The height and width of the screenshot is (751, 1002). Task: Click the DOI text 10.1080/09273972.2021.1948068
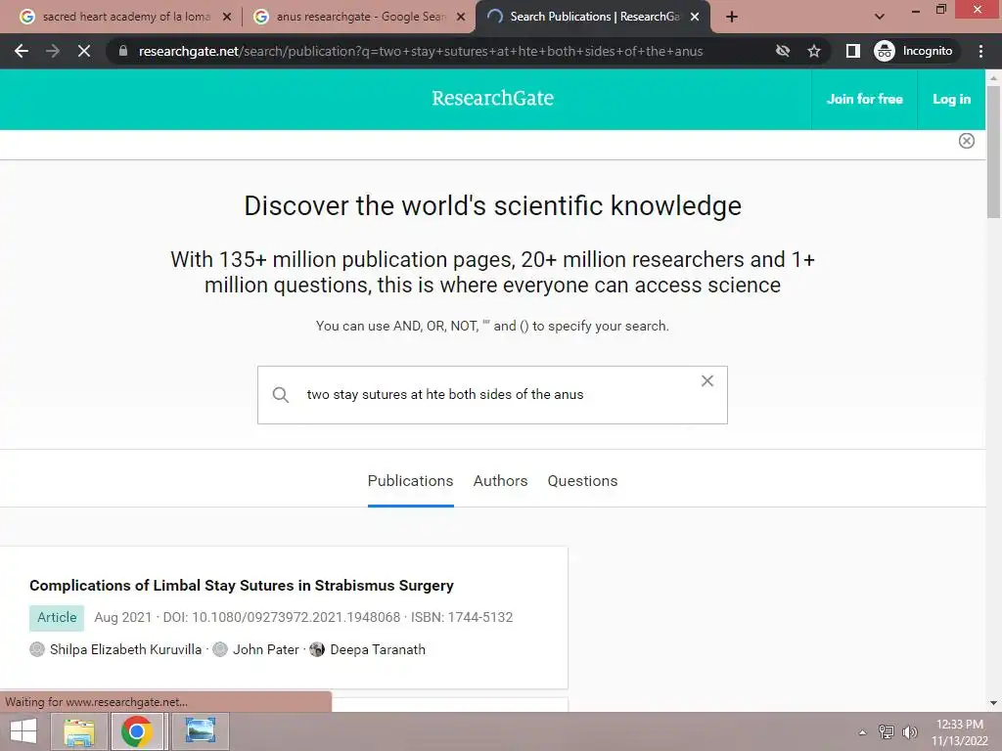296,618
